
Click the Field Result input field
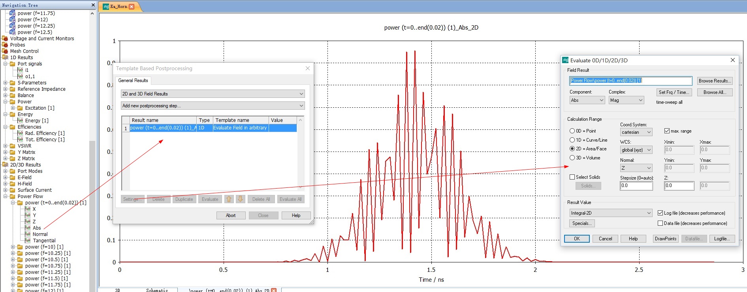(x=631, y=80)
